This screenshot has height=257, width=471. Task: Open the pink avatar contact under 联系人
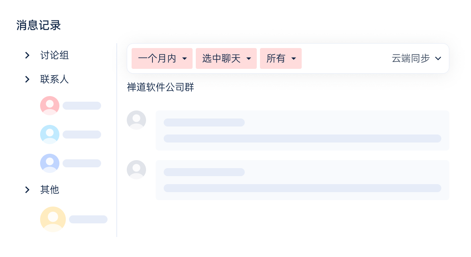point(50,106)
